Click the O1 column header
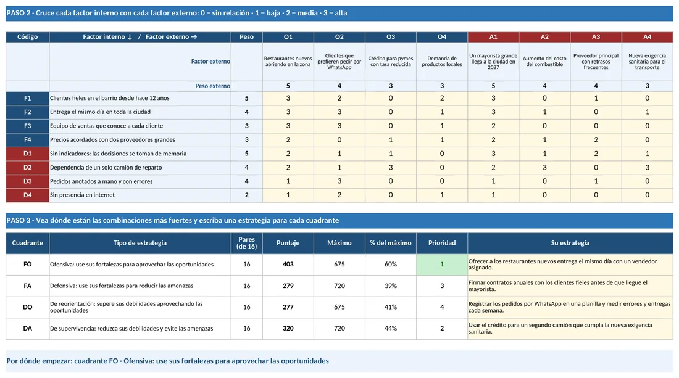The height and width of the screenshot is (378, 679). (x=288, y=37)
